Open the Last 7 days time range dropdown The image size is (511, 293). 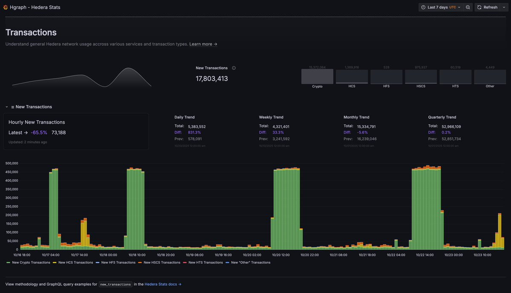[x=441, y=7]
